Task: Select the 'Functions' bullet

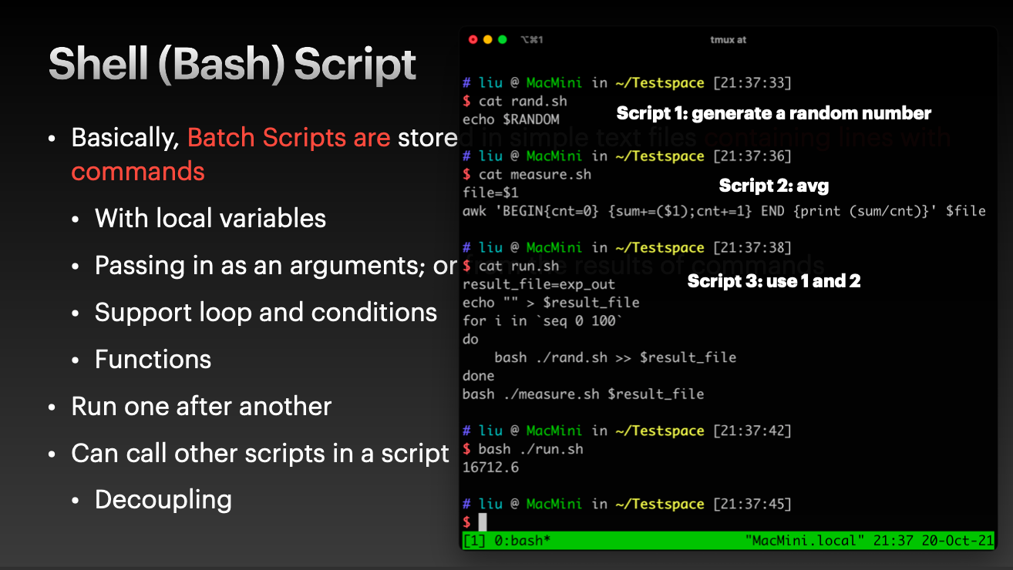Action: 153,359
